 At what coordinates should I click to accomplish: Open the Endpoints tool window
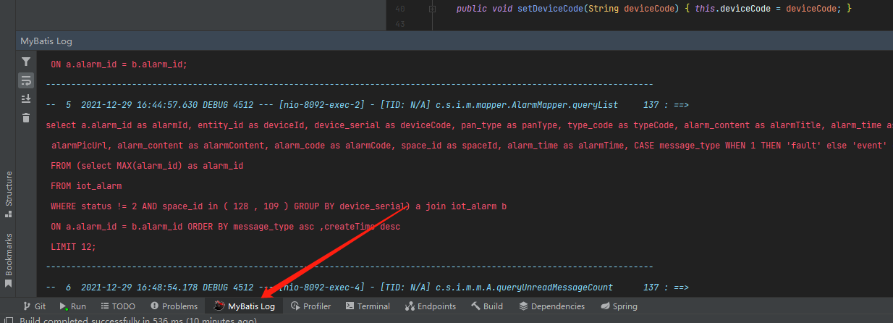click(431, 306)
